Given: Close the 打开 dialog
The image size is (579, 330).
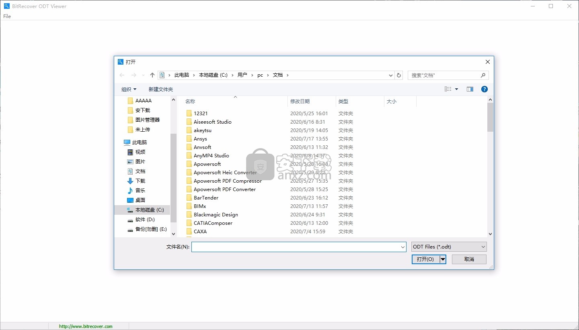Looking at the screenshot, I should point(488,62).
